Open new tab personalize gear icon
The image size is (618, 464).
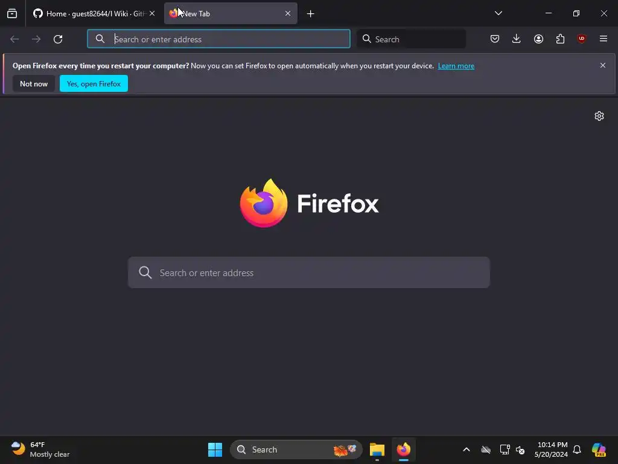599,116
